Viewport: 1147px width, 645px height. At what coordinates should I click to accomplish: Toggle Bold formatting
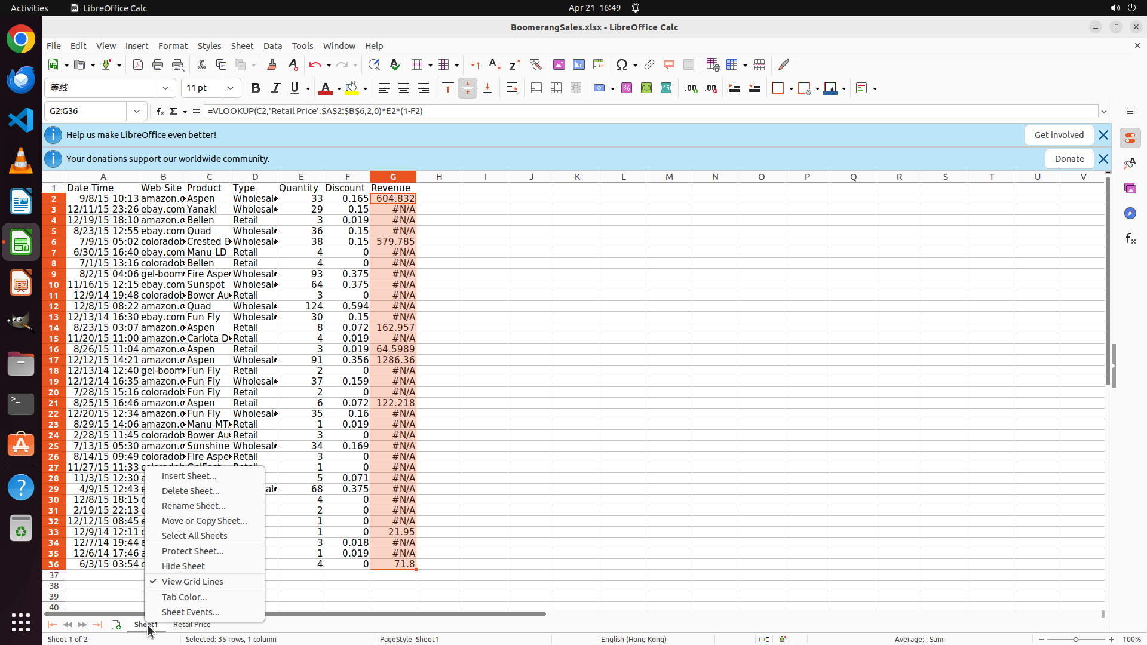tap(256, 88)
